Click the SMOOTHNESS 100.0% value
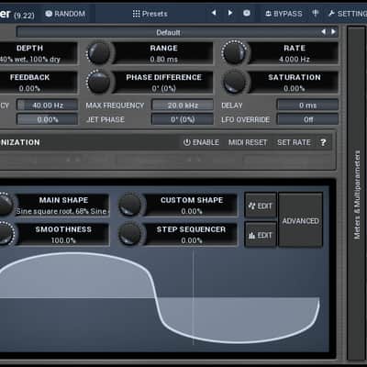Screen dimensions: 367x367 63,240
